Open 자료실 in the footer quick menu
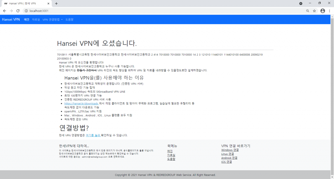 pos(171,155)
